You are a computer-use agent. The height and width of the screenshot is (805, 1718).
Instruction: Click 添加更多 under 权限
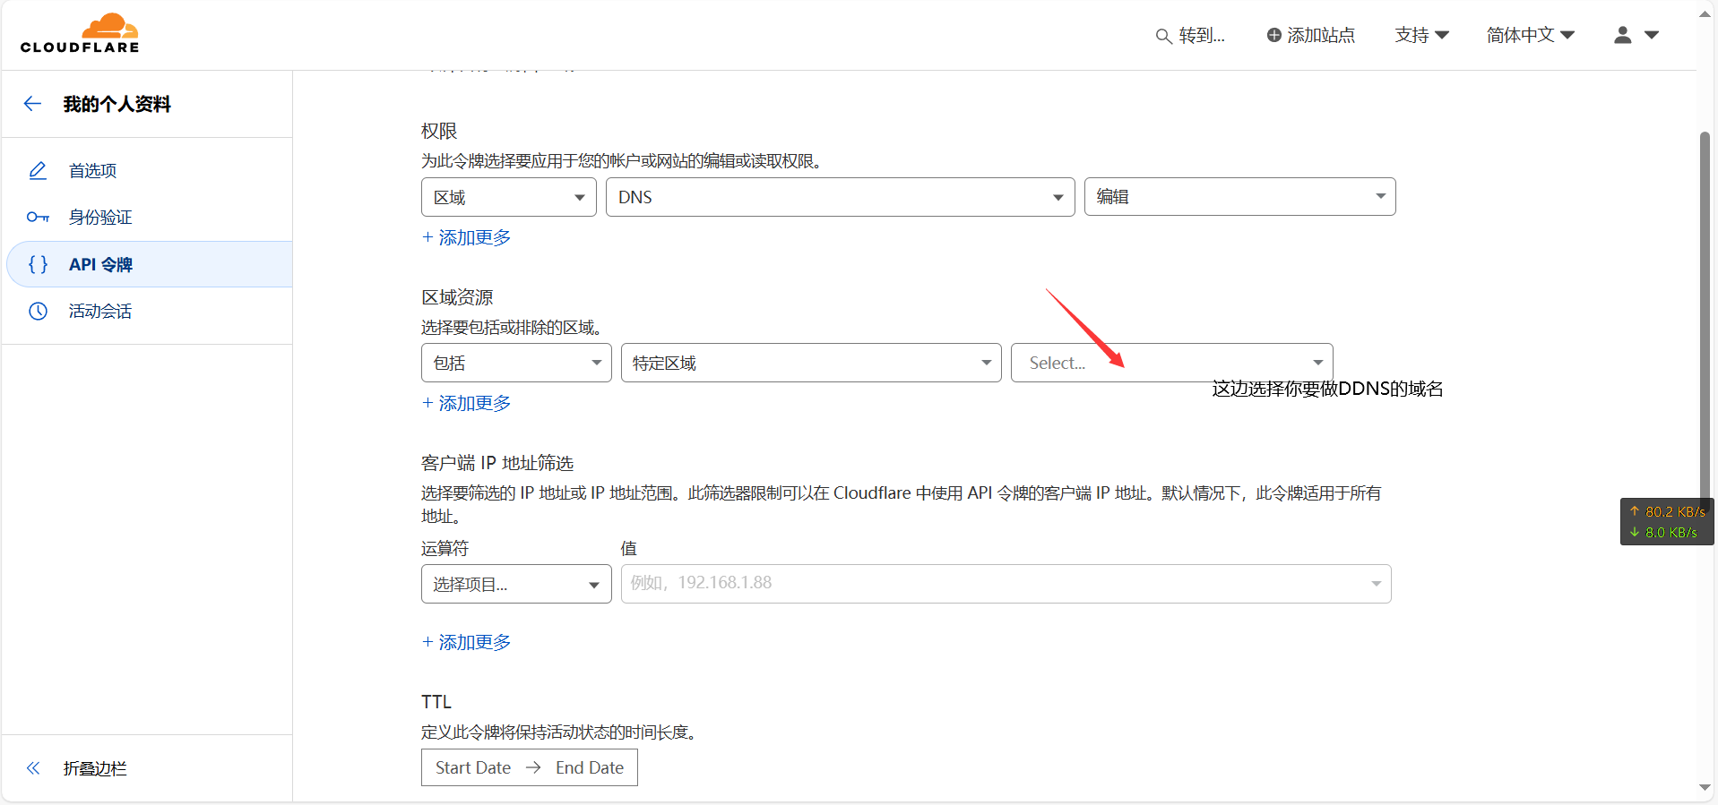[466, 237]
